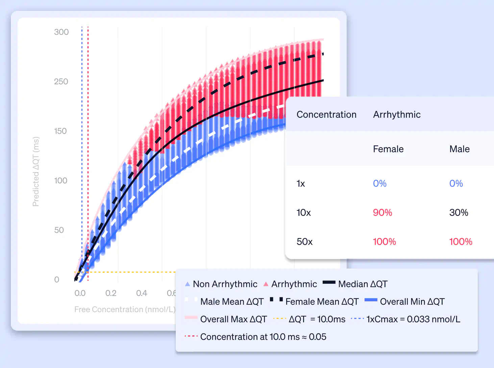This screenshot has height=368, width=494.
Task: Click the 50x concentration row label
Action: [x=304, y=242]
